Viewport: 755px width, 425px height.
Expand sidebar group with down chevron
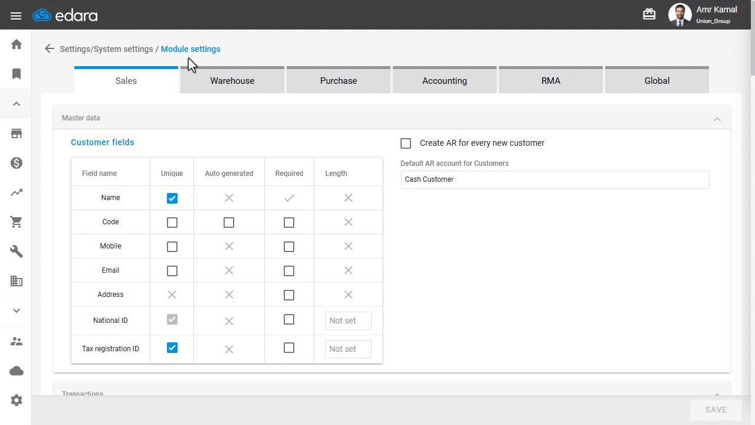tap(17, 310)
